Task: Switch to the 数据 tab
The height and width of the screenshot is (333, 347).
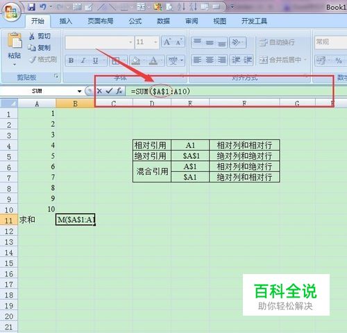Action: tap(163, 21)
